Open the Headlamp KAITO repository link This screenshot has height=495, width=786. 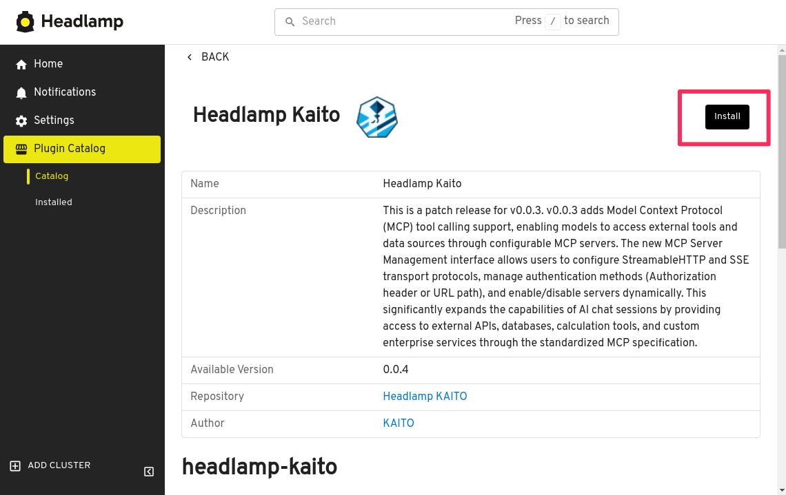tap(425, 397)
